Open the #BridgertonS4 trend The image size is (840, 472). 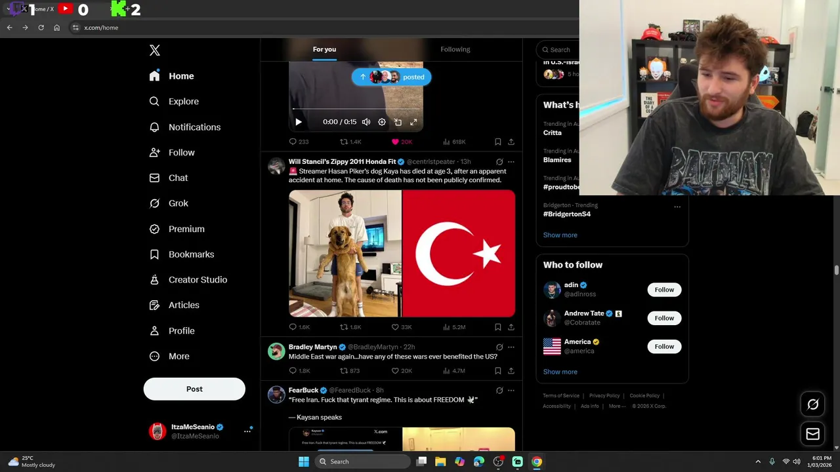(567, 214)
